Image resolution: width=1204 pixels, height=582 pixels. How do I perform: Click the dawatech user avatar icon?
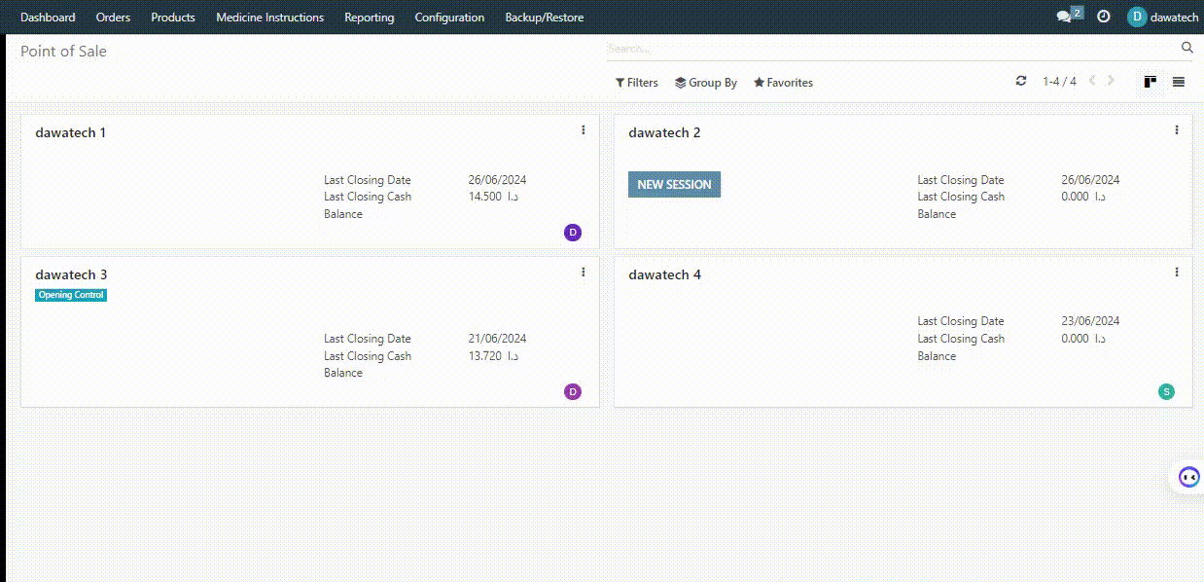pos(1137,17)
